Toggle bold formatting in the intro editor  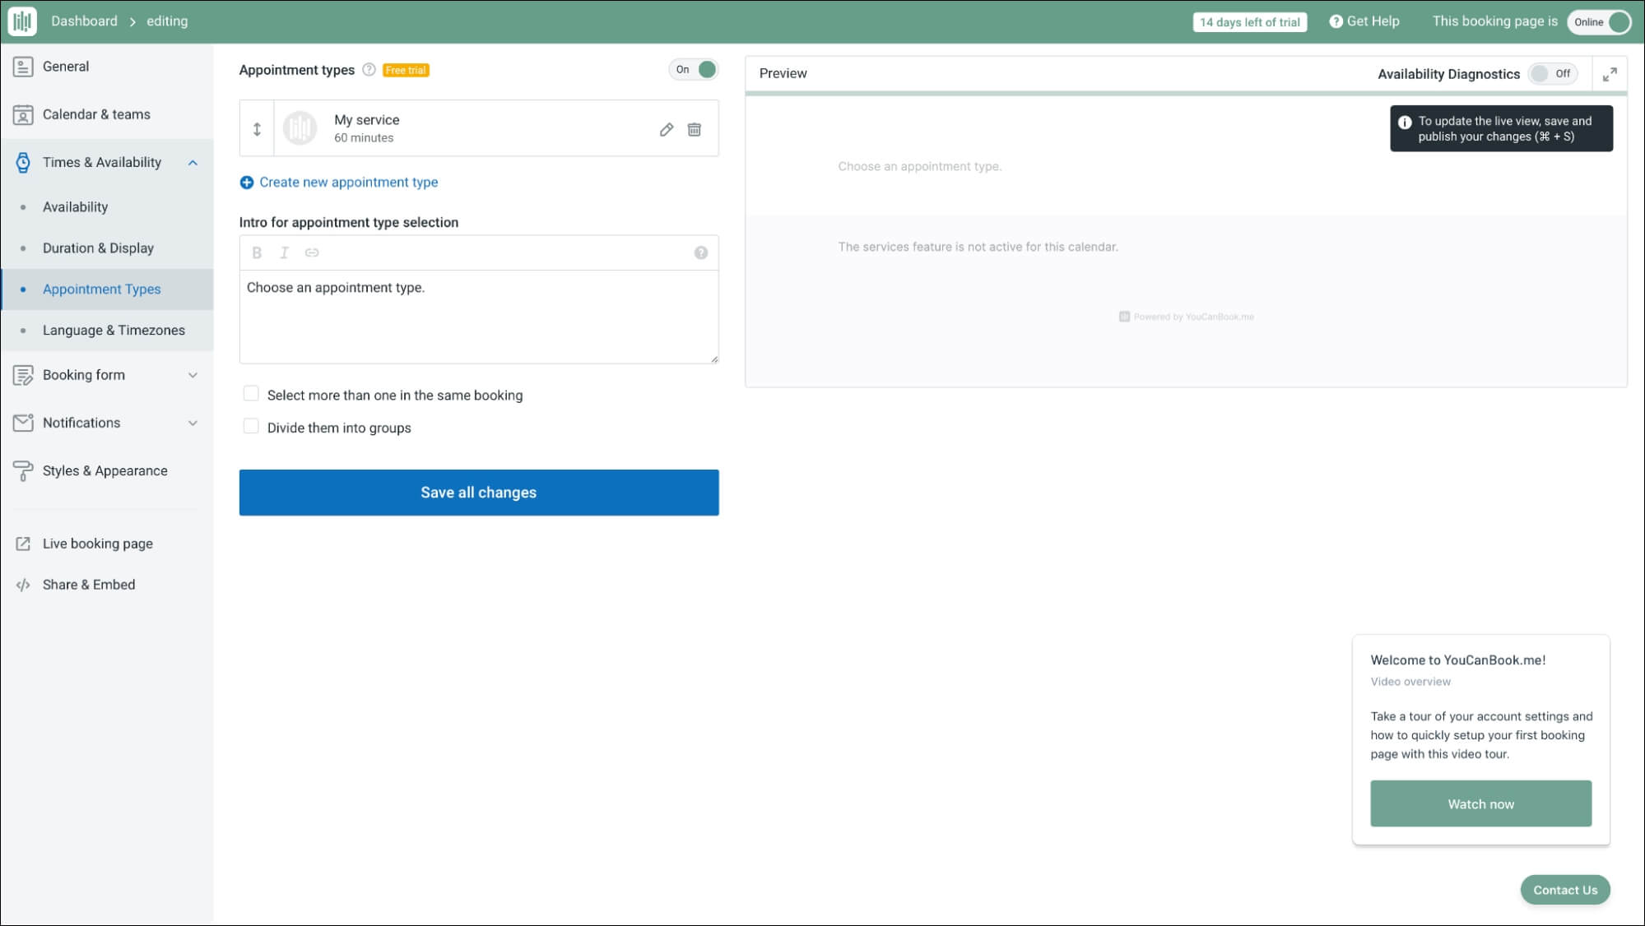(x=257, y=252)
